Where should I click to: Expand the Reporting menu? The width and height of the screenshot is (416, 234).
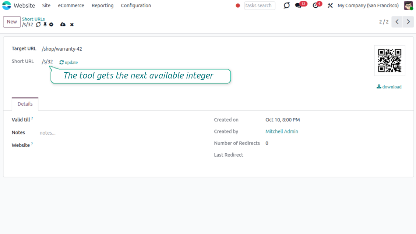click(x=102, y=6)
